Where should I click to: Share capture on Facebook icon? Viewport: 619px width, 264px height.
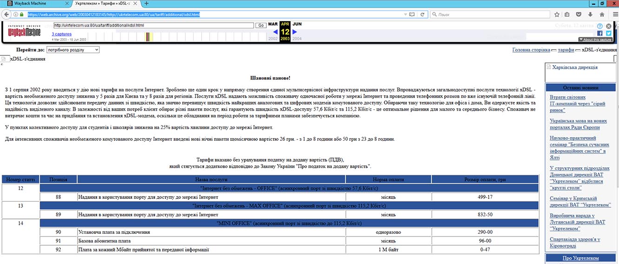tap(600, 33)
